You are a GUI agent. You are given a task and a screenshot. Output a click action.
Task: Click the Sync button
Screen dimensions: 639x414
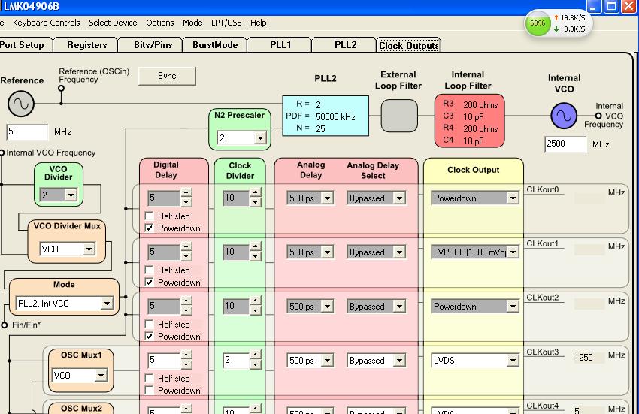point(167,76)
